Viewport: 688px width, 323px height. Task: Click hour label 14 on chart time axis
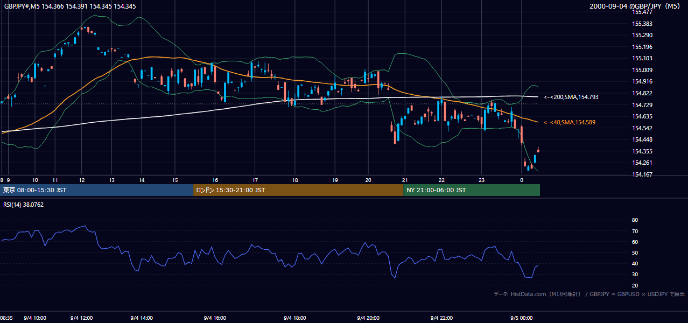[x=142, y=180]
